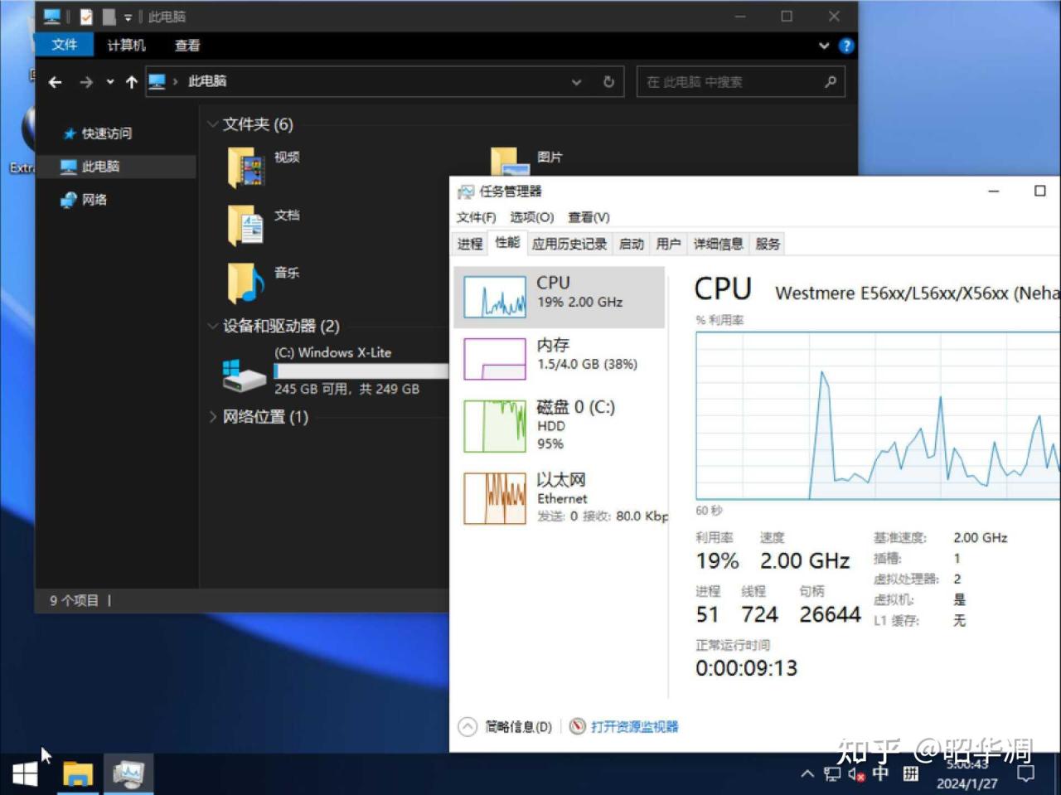Go up one folder level
Image resolution: width=1061 pixels, height=795 pixels.
(x=131, y=82)
